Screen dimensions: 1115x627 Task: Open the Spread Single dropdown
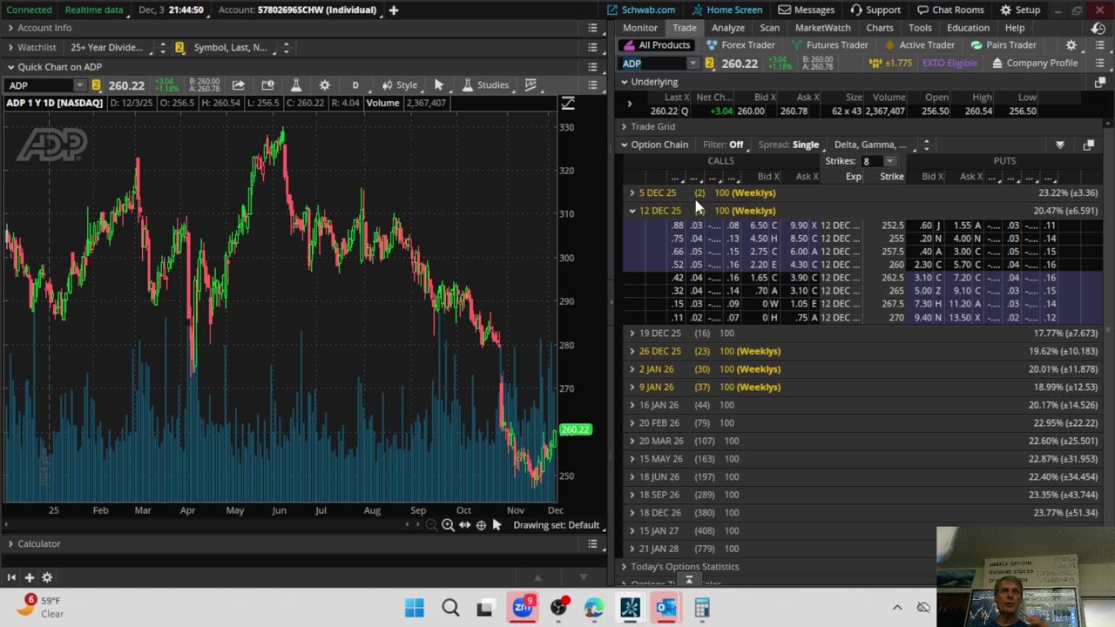[x=788, y=145]
